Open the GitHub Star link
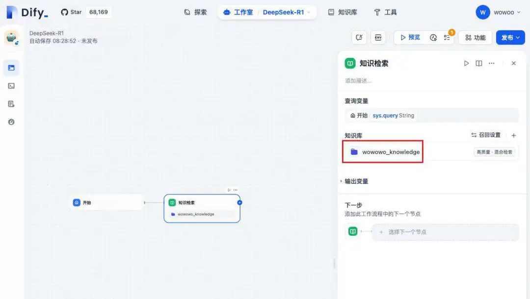 (71, 12)
